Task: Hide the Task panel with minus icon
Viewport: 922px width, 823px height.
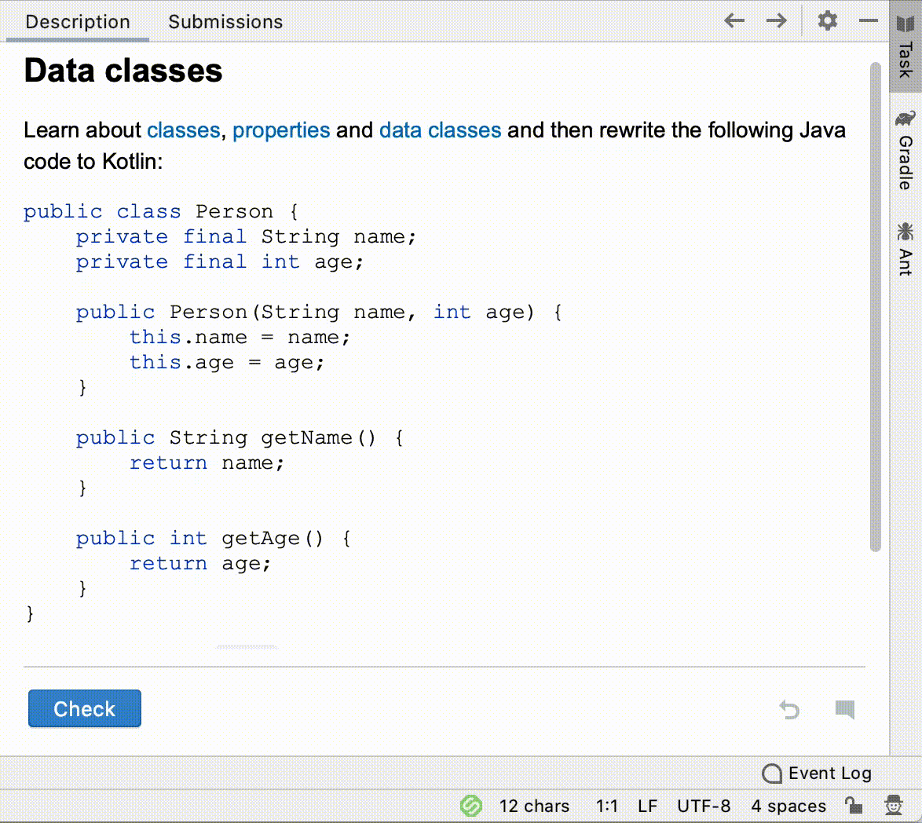Action: pyautogui.click(x=868, y=21)
